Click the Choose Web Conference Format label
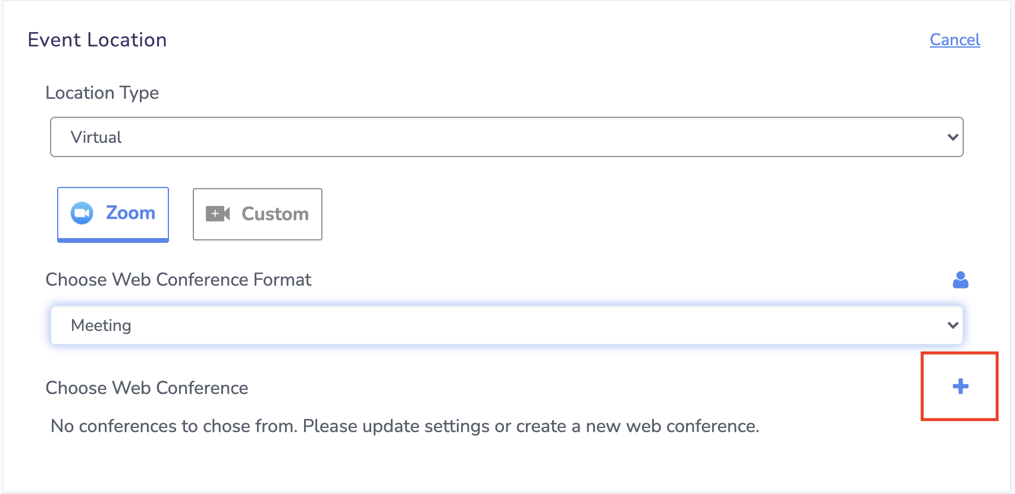The width and height of the screenshot is (1015, 494). (x=178, y=280)
